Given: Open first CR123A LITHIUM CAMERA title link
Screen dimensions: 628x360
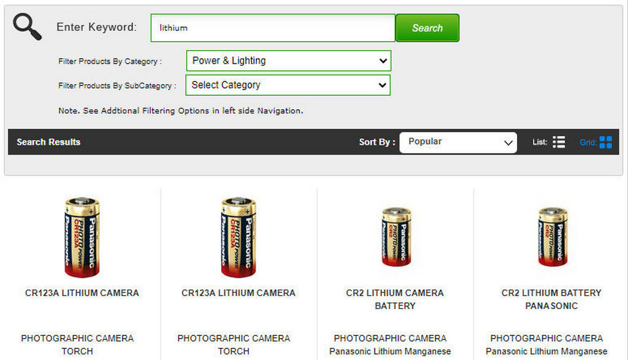Looking at the screenshot, I should 82,293.
